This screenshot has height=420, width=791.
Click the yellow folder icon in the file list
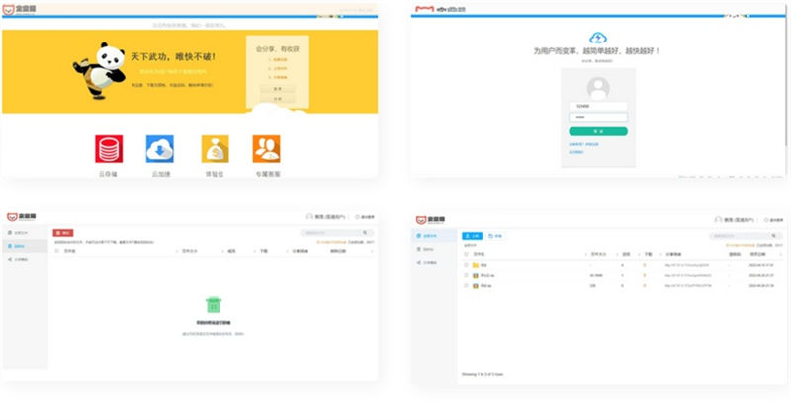tap(475, 265)
